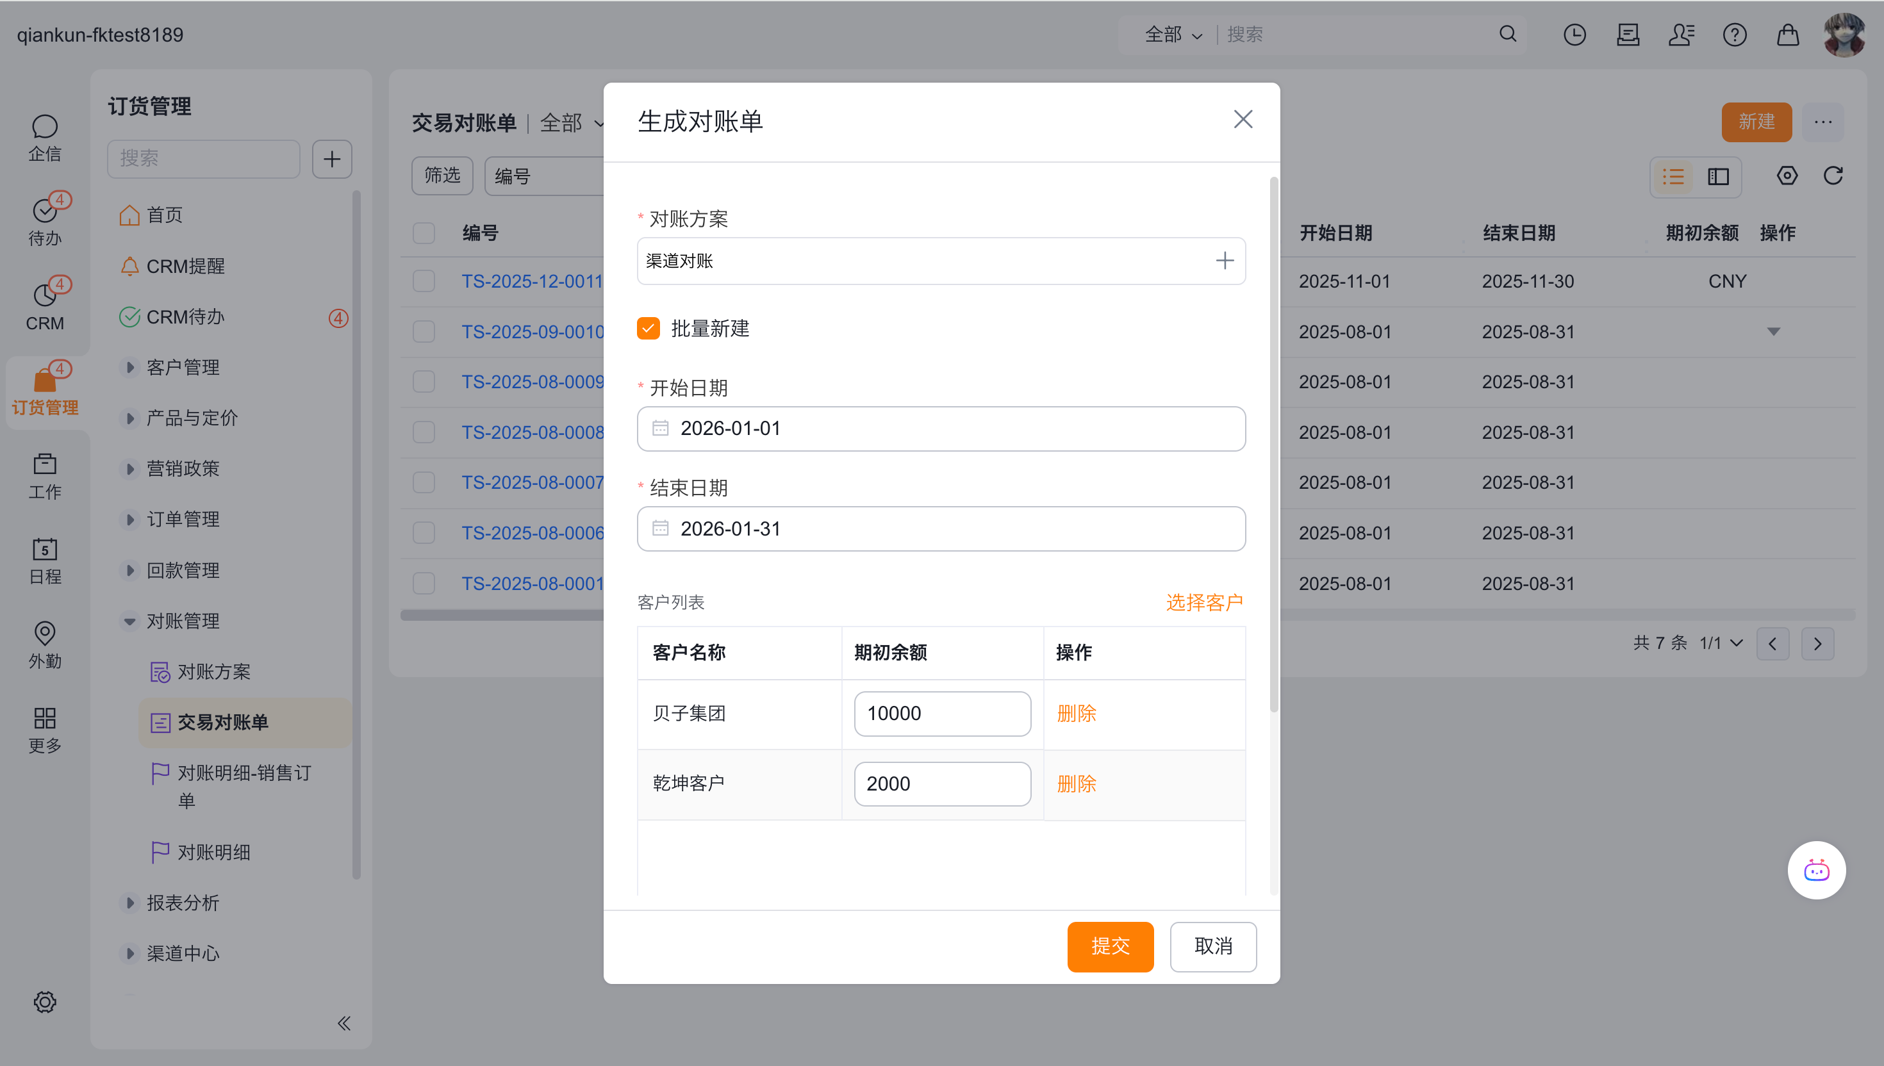Switch to split panel view icon

click(1718, 176)
